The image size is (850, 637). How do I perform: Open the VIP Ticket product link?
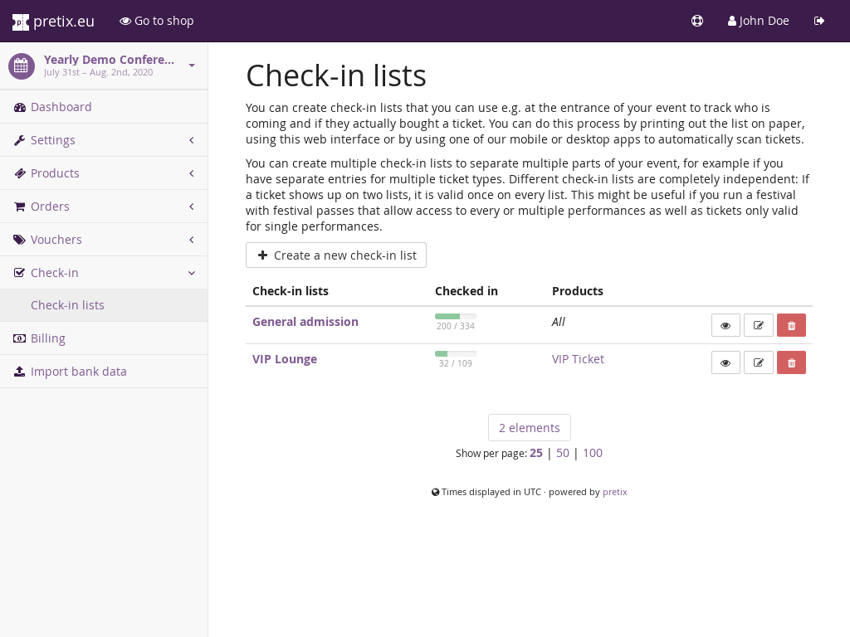pos(578,359)
